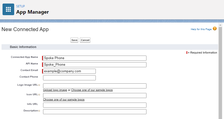Screen dimensions: 224x119
Task: Choose sample logos link under Icon URL
Action: click(x=64, y=100)
